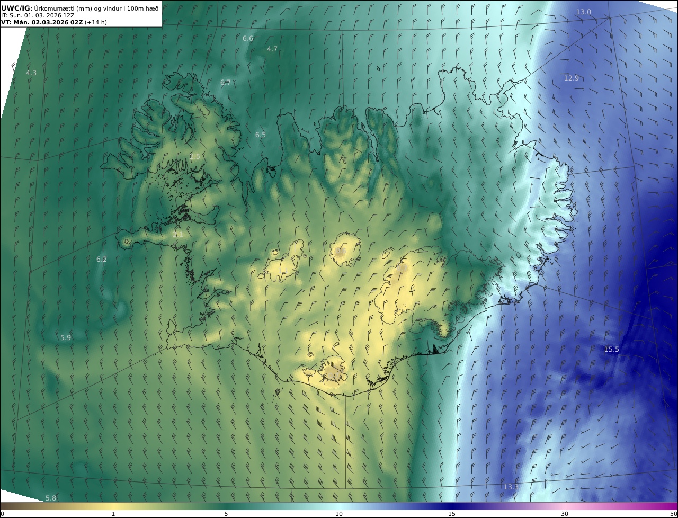Select the 'IT: Sun. 01. 03. 2026 12Z' line
This screenshot has height=518, width=678.
point(38,15)
